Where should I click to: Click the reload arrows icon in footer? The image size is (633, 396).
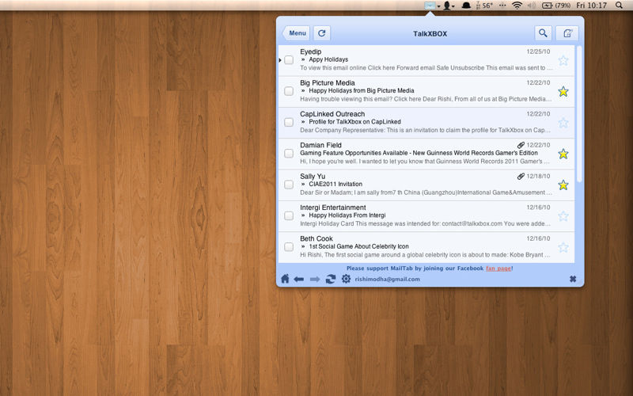point(331,279)
